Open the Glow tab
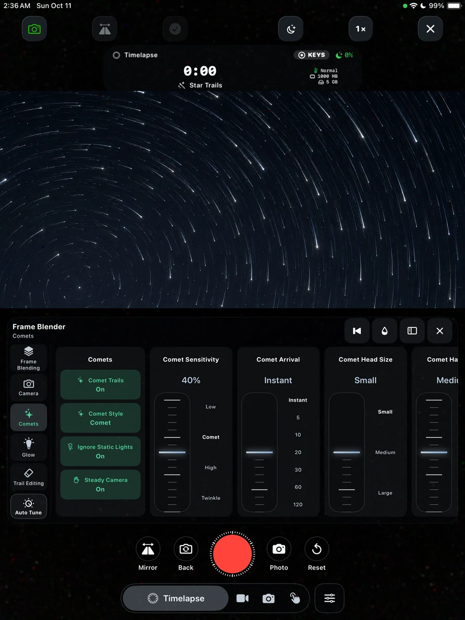465x620 pixels. click(x=28, y=448)
